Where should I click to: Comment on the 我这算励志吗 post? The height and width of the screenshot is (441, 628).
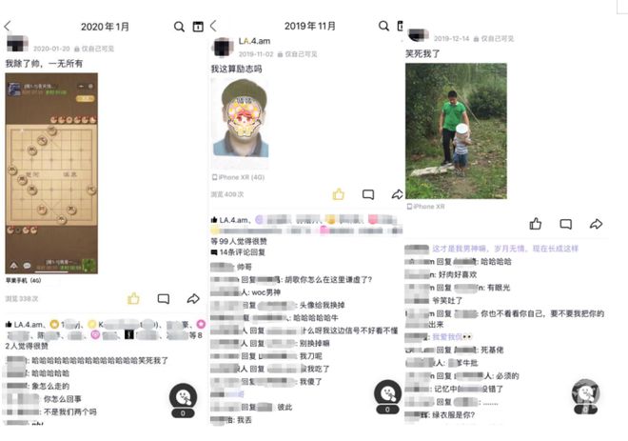[368, 194]
